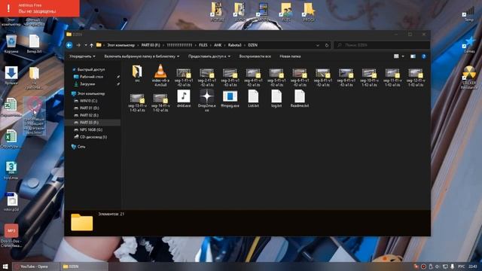The image size is (482, 271).
Task: Refresh the DZEN folder view
Action: click(327, 45)
